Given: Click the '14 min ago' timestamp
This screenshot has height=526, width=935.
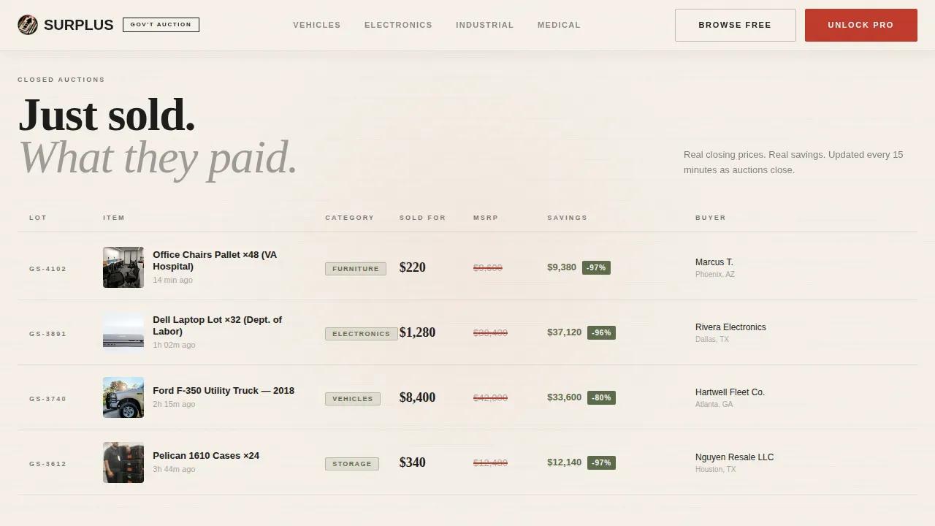Looking at the screenshot, I should (x=173, y=280).
